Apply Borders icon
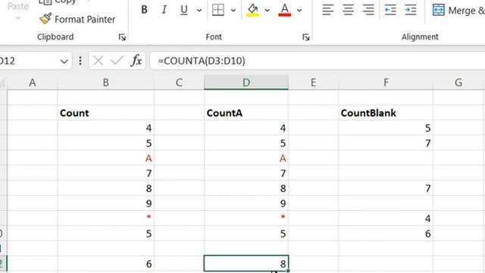 pos(218,10)
